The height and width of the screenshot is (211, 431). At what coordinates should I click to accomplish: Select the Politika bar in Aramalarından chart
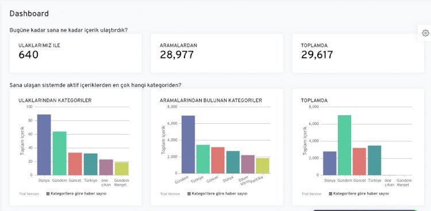click(263, 166)
